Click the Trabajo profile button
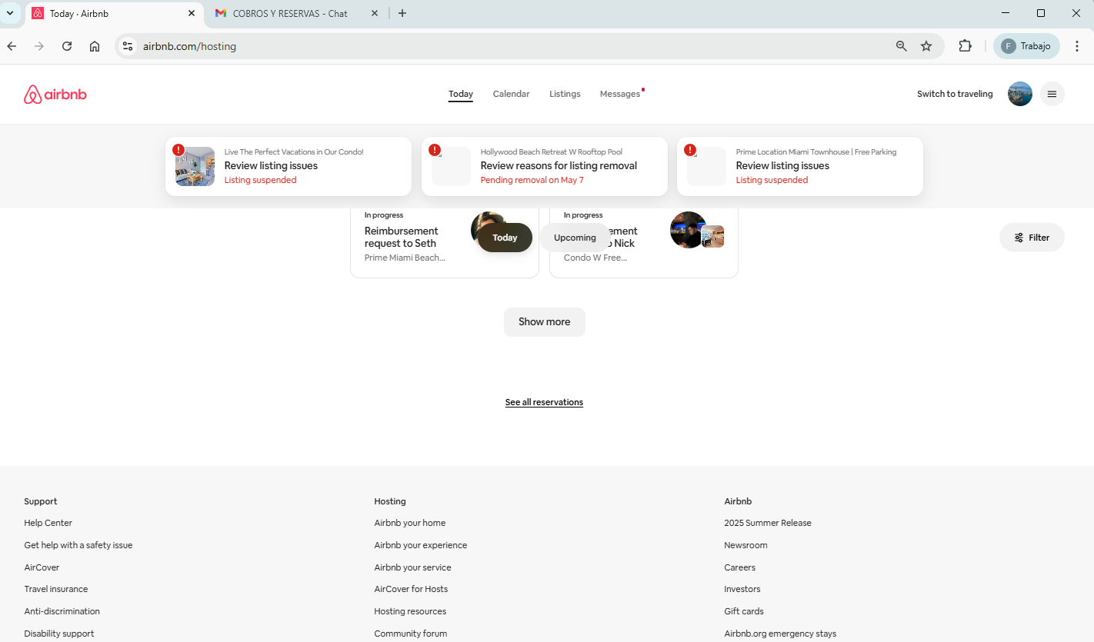 point(1026,46)
